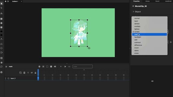Open the chat feedback icon

1,67
